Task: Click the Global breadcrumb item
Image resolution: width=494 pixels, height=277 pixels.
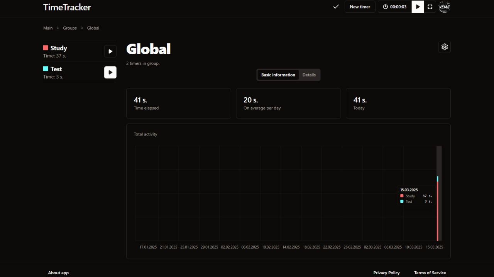Action: 93,28
